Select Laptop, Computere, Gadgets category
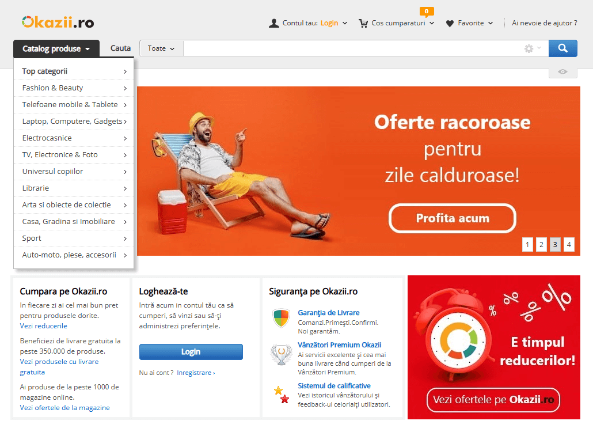Viewport: 593px width, 432px height. (74, 122)
